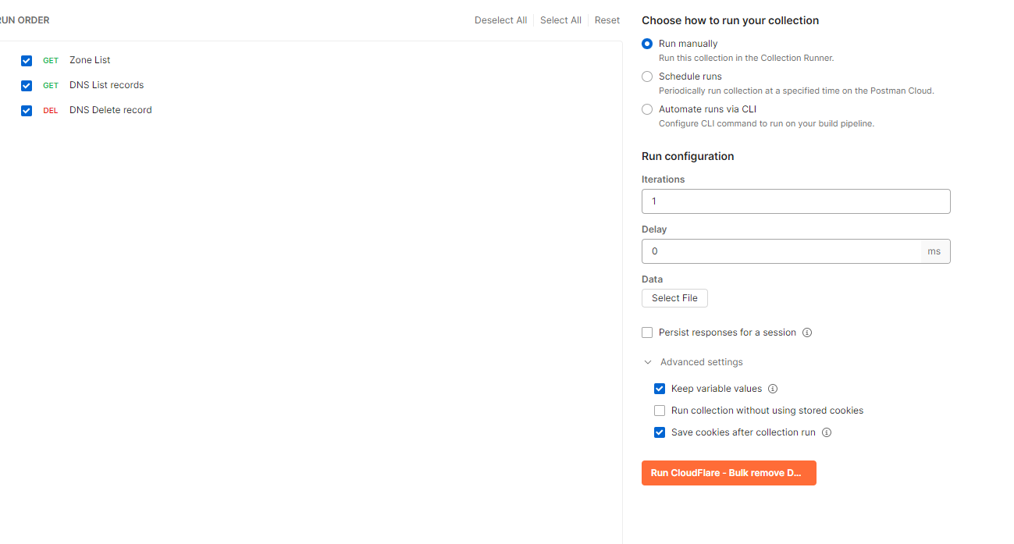Keep Run manually selected
The image size is (1014, 544).
pos(646,43)
